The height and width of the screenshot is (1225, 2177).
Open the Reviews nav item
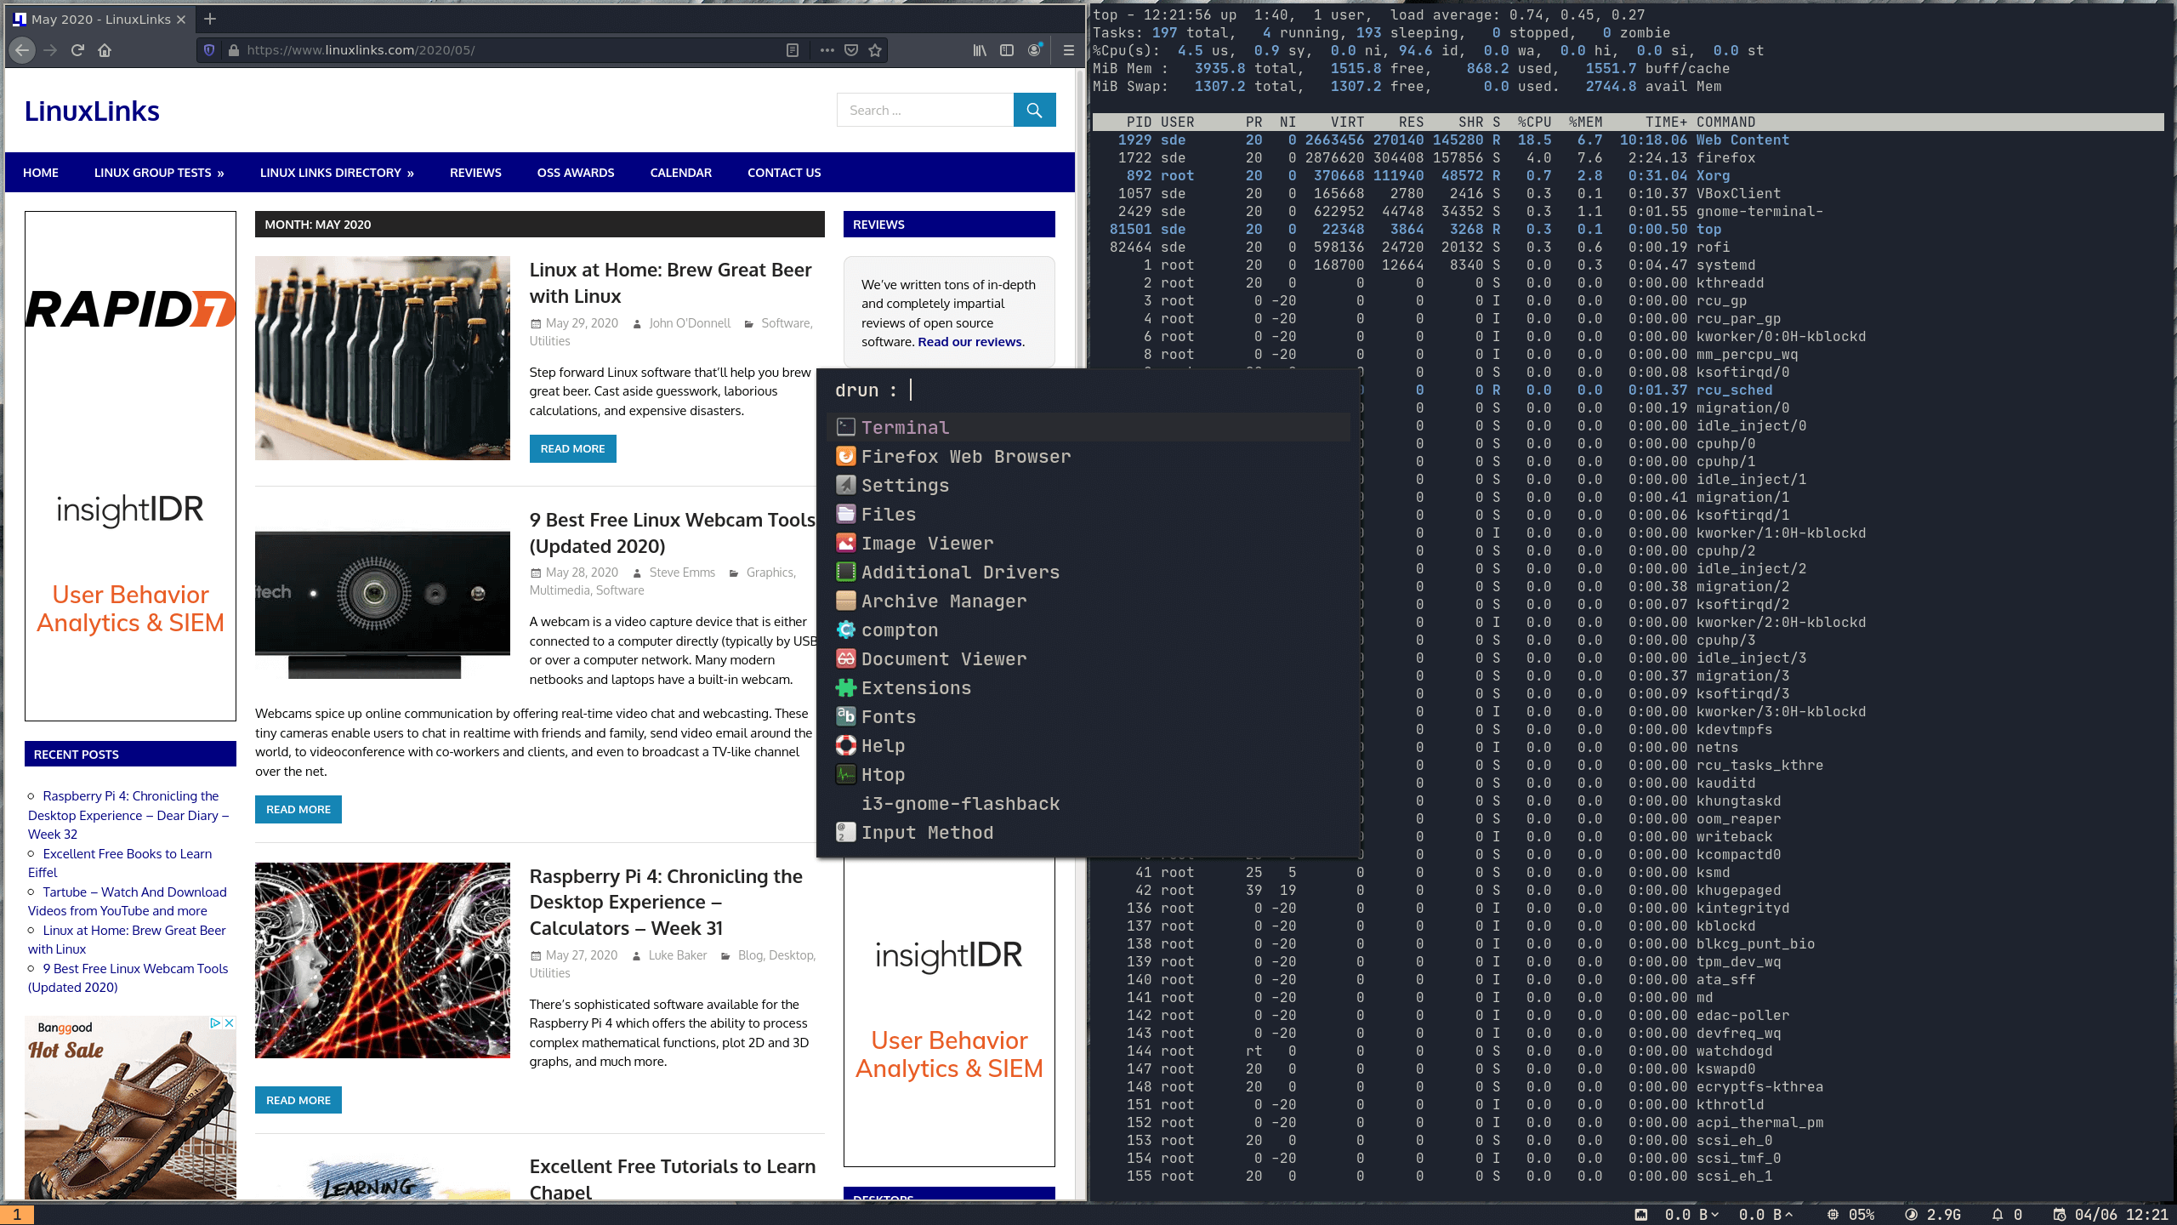coord(475,173)
